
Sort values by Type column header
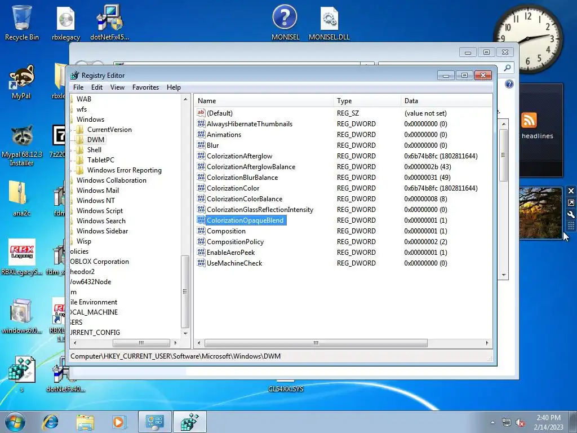[366, 100]
